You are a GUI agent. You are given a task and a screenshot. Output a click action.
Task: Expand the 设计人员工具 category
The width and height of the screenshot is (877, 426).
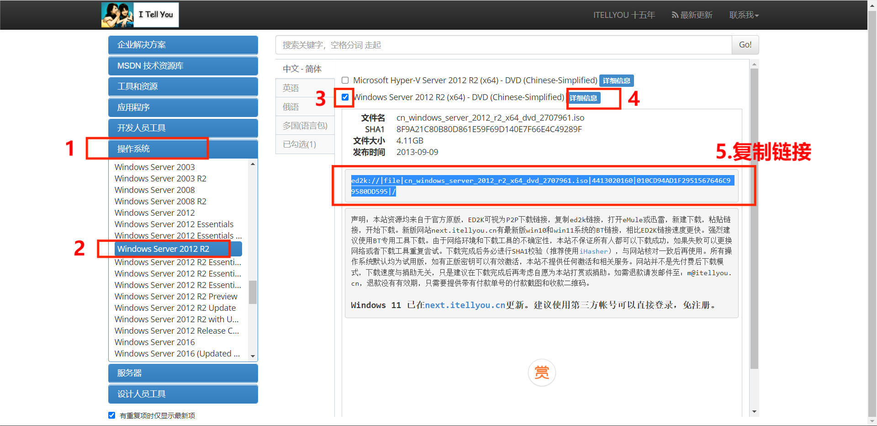click(183, 394)
